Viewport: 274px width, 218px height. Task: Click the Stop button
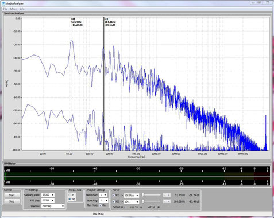coord(11,201)
